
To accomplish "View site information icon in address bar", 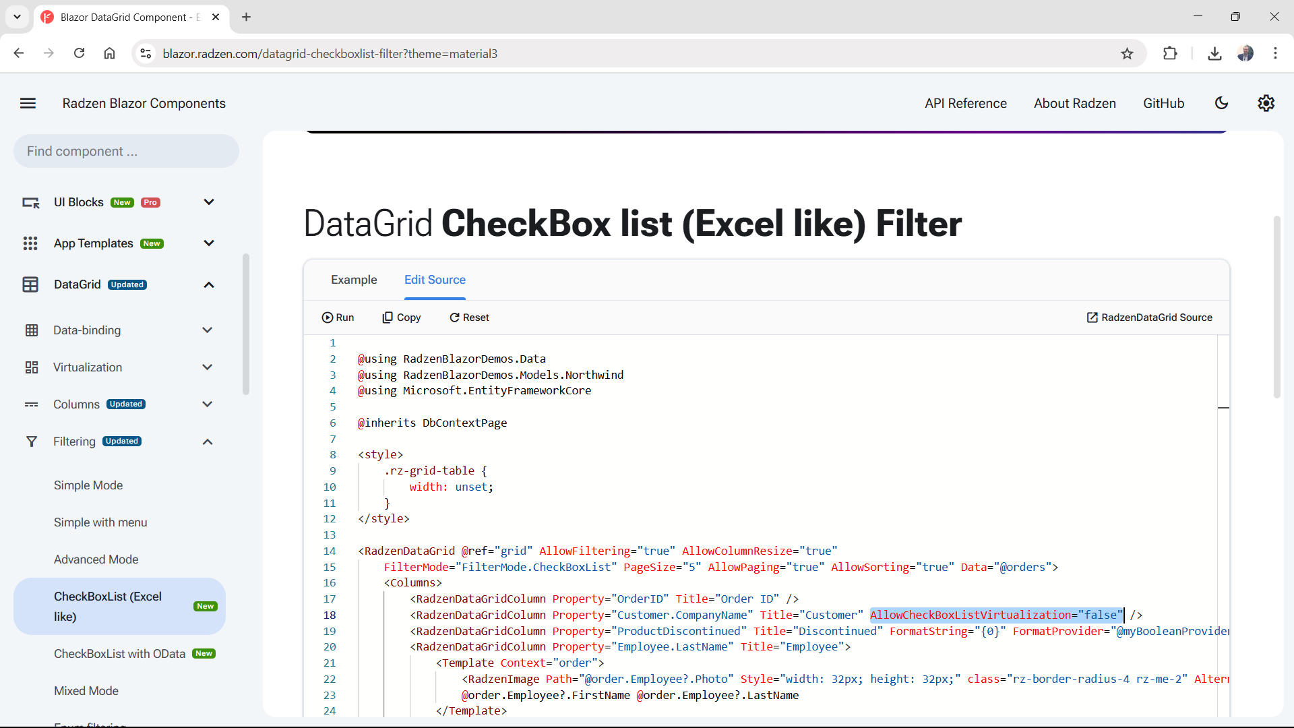I will (x=146, y=54).
